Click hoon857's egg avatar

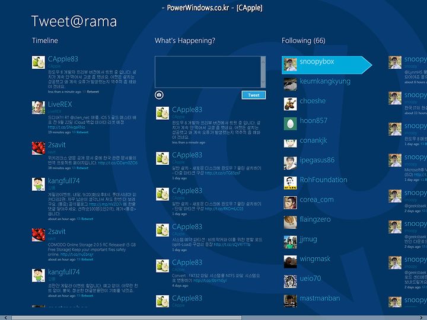[290, 124]
